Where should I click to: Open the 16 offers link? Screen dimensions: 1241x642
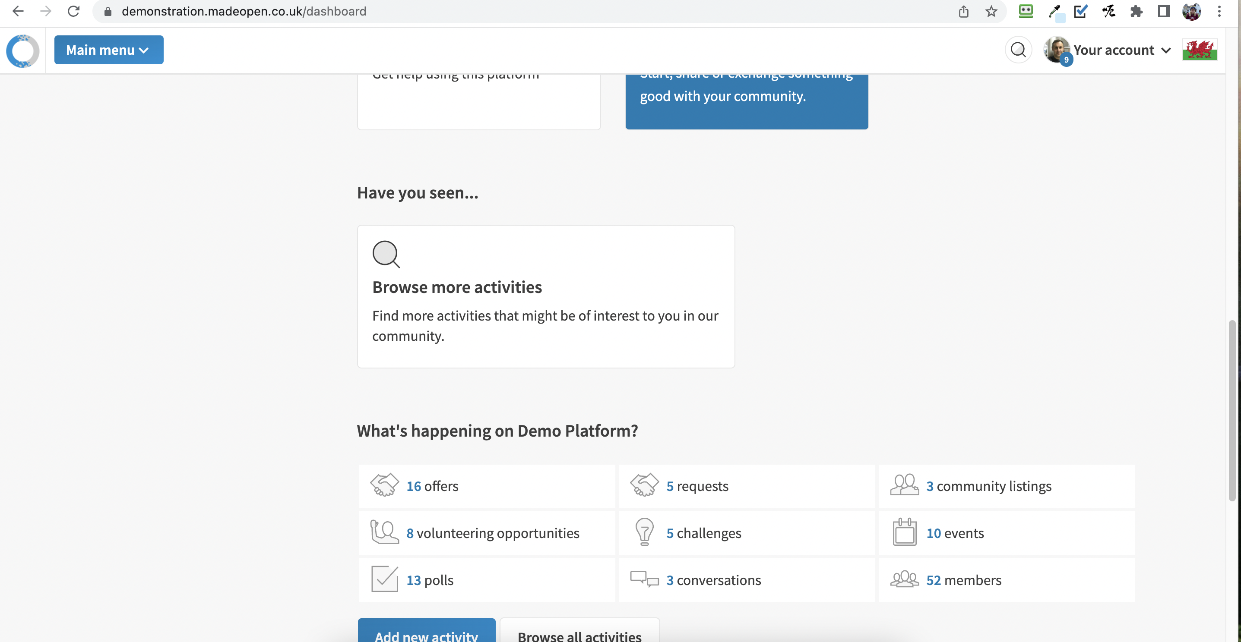click(x=432, y=486)
